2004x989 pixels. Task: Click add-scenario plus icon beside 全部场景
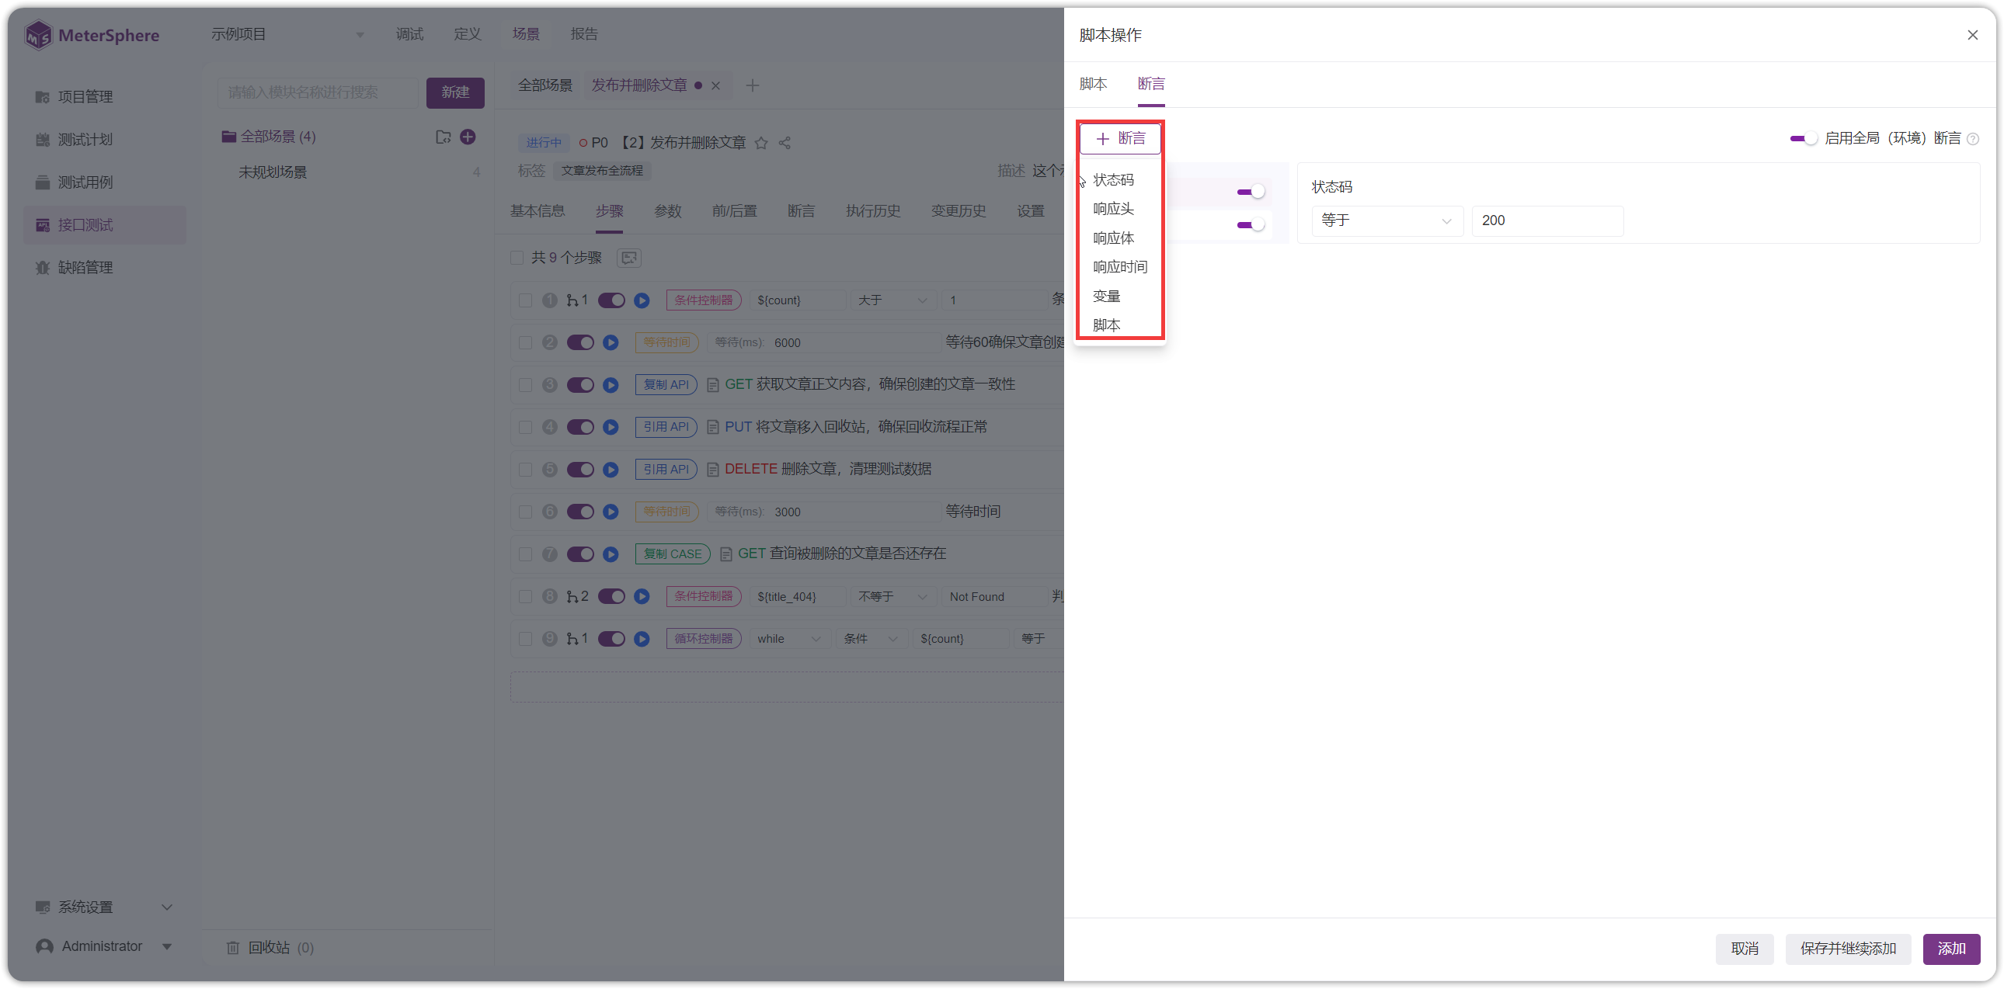(468, 137)
